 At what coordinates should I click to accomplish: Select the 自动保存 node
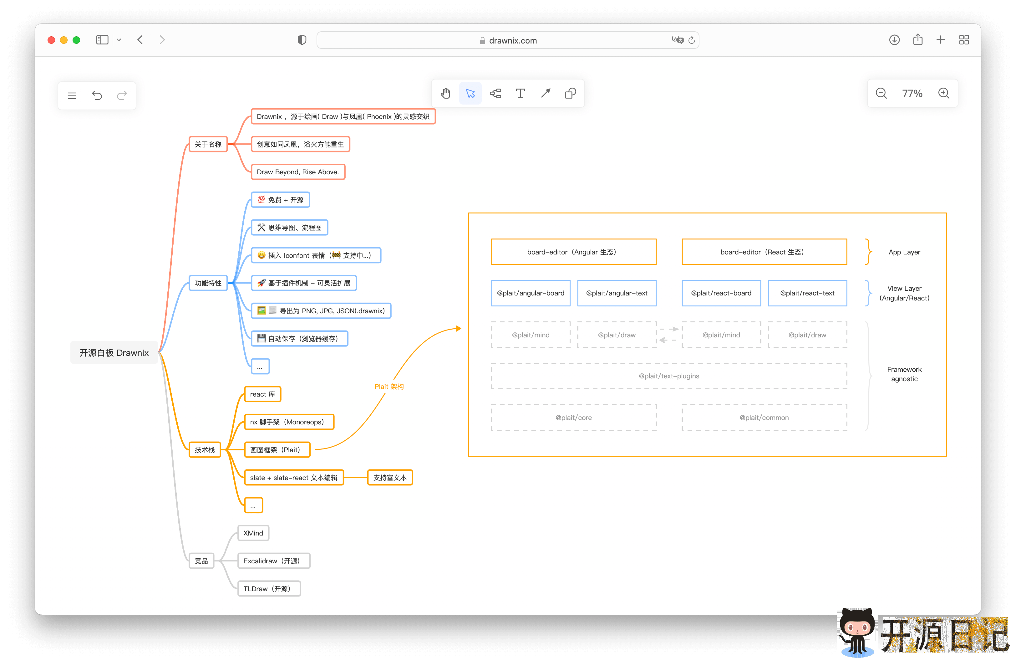point(299,339)
